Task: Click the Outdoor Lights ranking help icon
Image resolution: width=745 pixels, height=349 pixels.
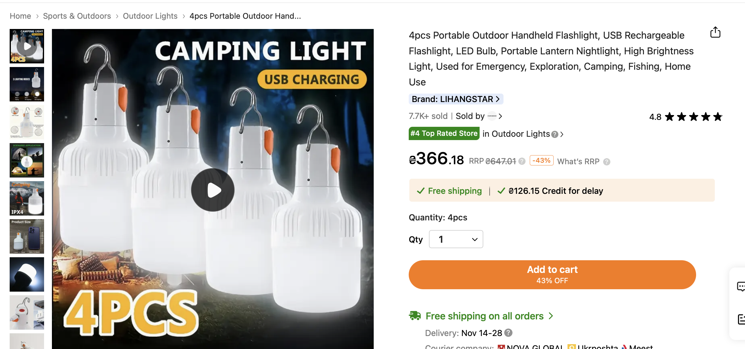Action: [555, 134]
